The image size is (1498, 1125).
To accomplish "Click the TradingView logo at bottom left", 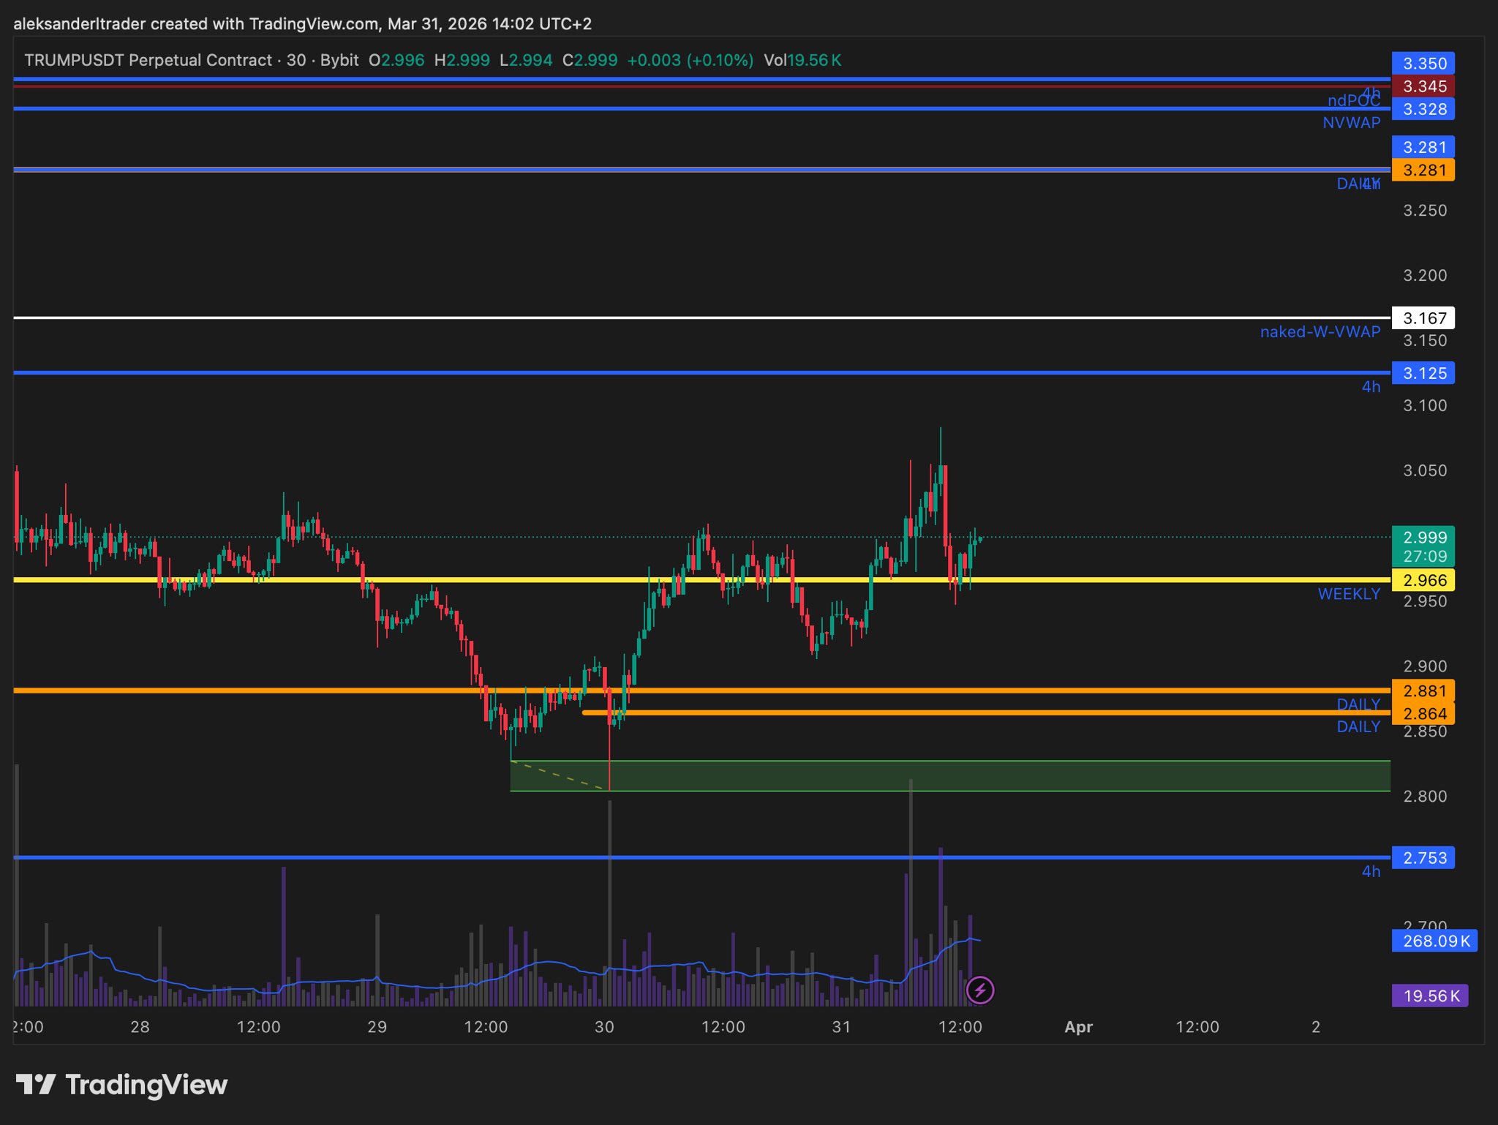I will (x=121, y=1084).
